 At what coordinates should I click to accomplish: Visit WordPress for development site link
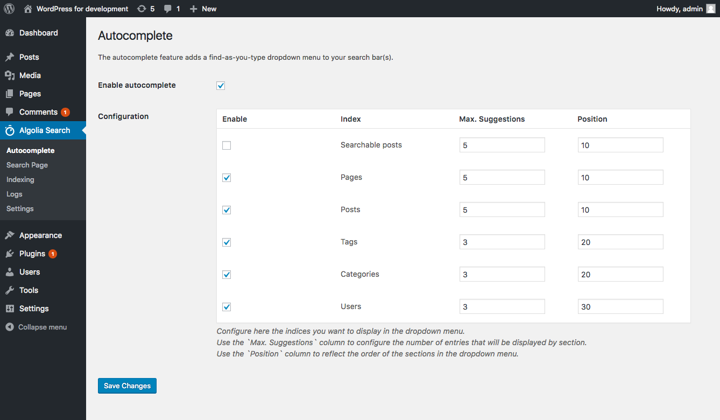(x=82, y=9)
